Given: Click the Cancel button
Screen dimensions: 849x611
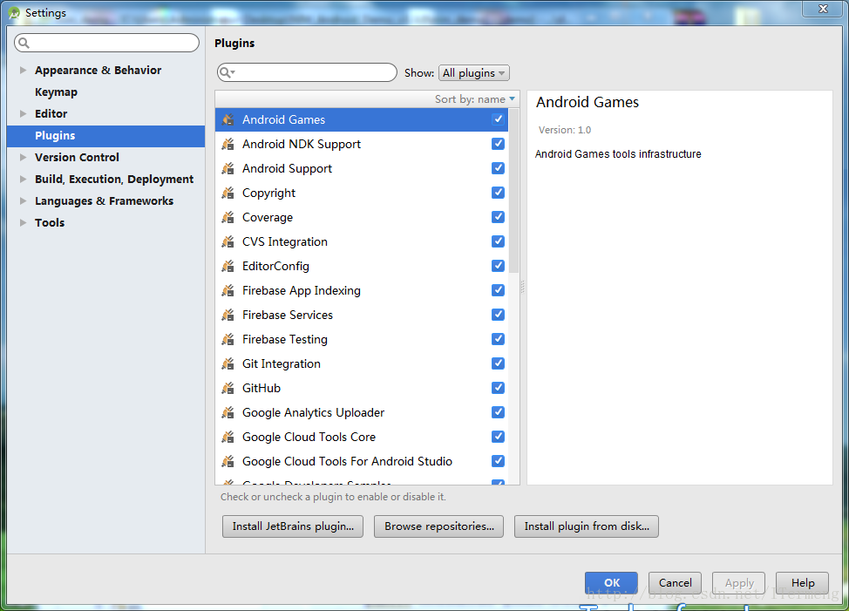Looking at the screenshot, I should (676, 583).
